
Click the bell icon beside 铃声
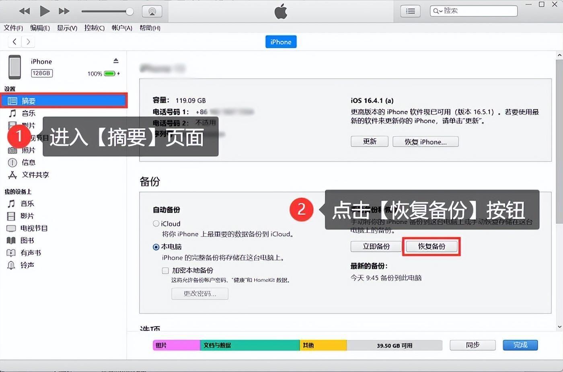coord(11,265)
